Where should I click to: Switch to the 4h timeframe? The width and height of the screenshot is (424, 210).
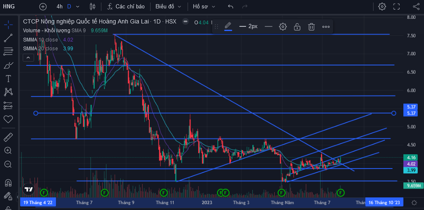coord(59,6)
